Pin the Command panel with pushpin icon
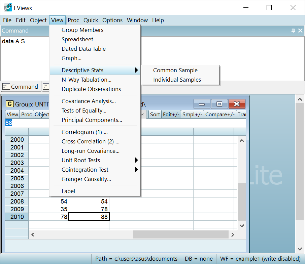305x264 pixels. 293,31
